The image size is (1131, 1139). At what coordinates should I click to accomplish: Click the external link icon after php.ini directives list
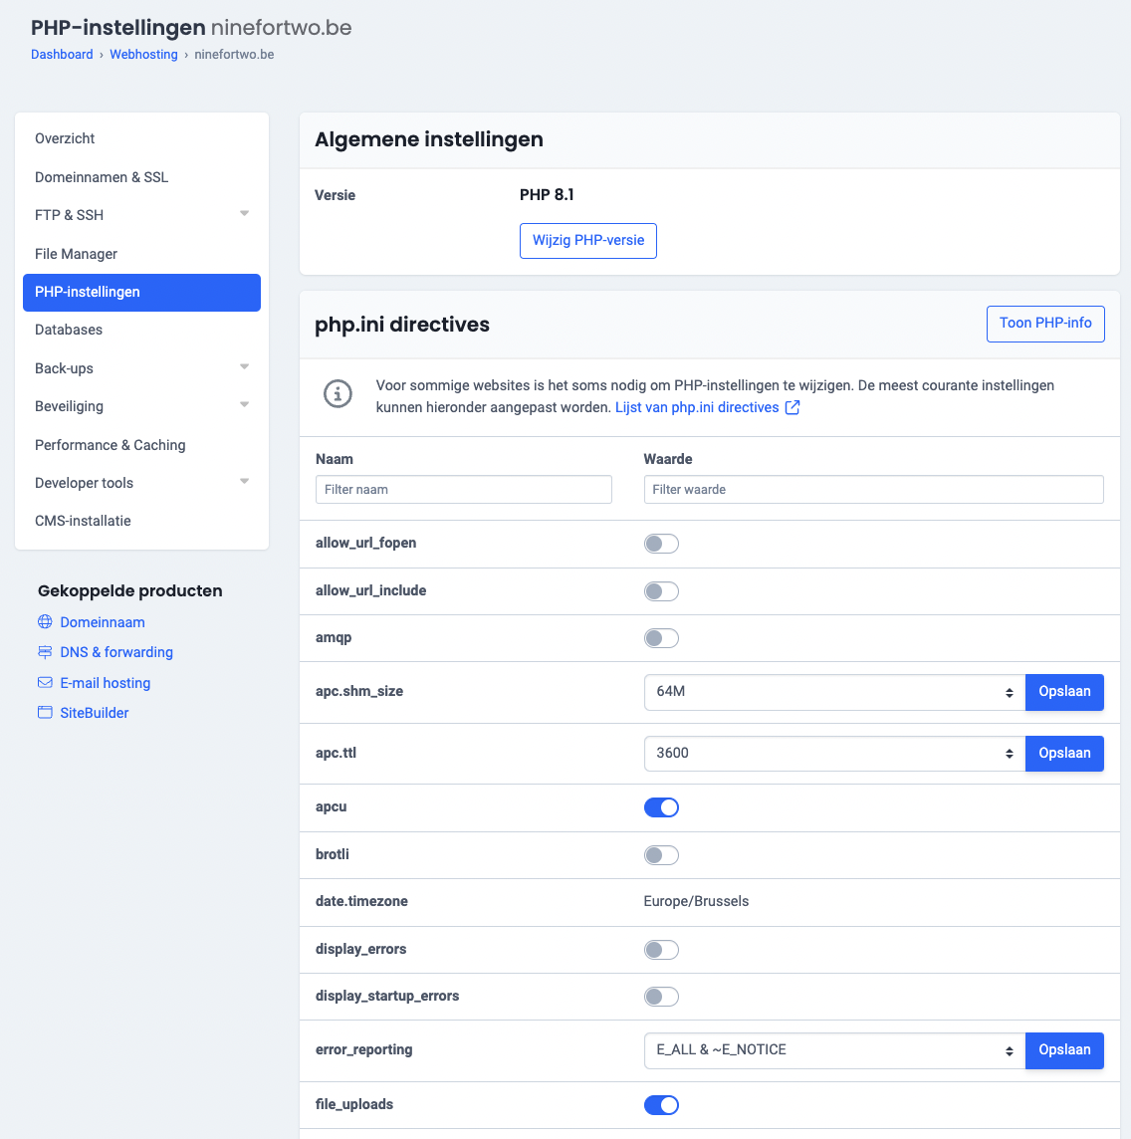coord(792,407)
